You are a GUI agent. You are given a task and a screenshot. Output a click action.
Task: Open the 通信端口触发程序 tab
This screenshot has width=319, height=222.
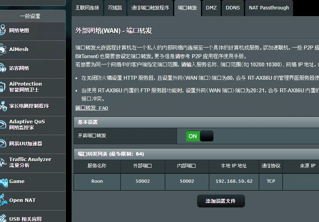(x=150, y=8)
